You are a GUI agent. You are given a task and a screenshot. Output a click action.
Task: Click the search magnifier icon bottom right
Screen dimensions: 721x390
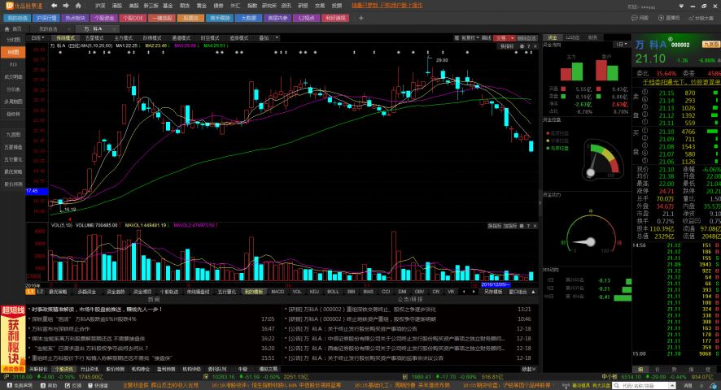pyautogui.click(x=617, y=386)
